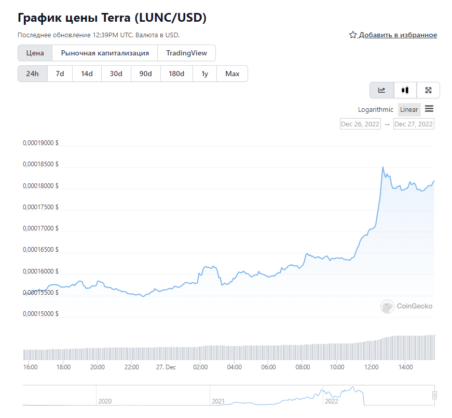
Task: Toggle Linear scale
Action: coord(409,110)
